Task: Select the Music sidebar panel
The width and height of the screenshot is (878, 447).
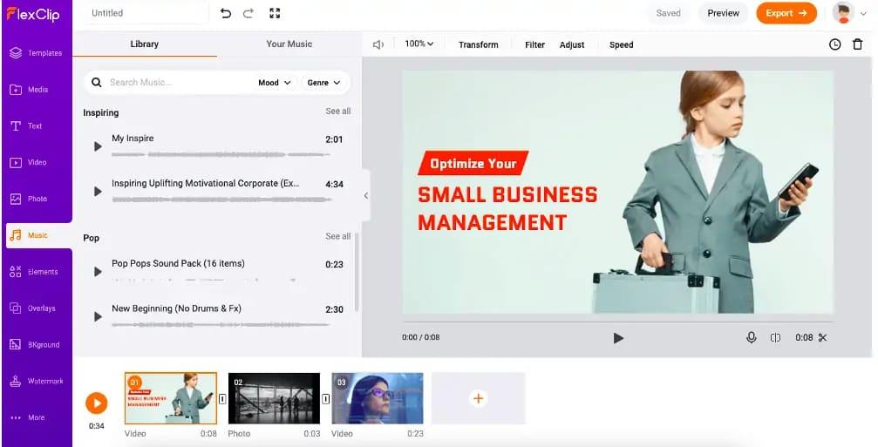Action: point(38,235)
